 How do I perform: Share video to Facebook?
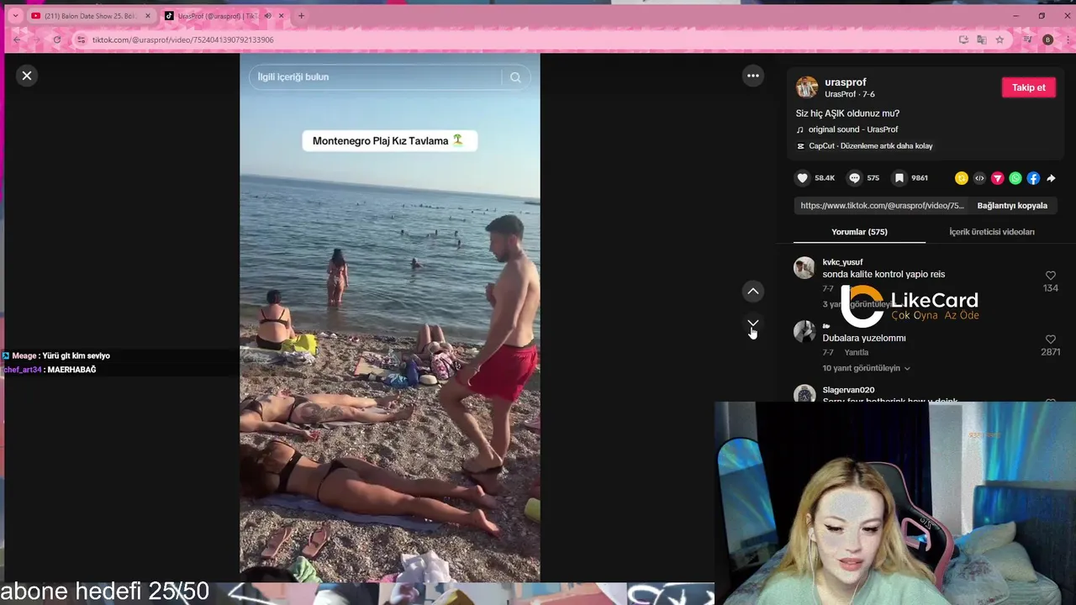(1033, 178)
